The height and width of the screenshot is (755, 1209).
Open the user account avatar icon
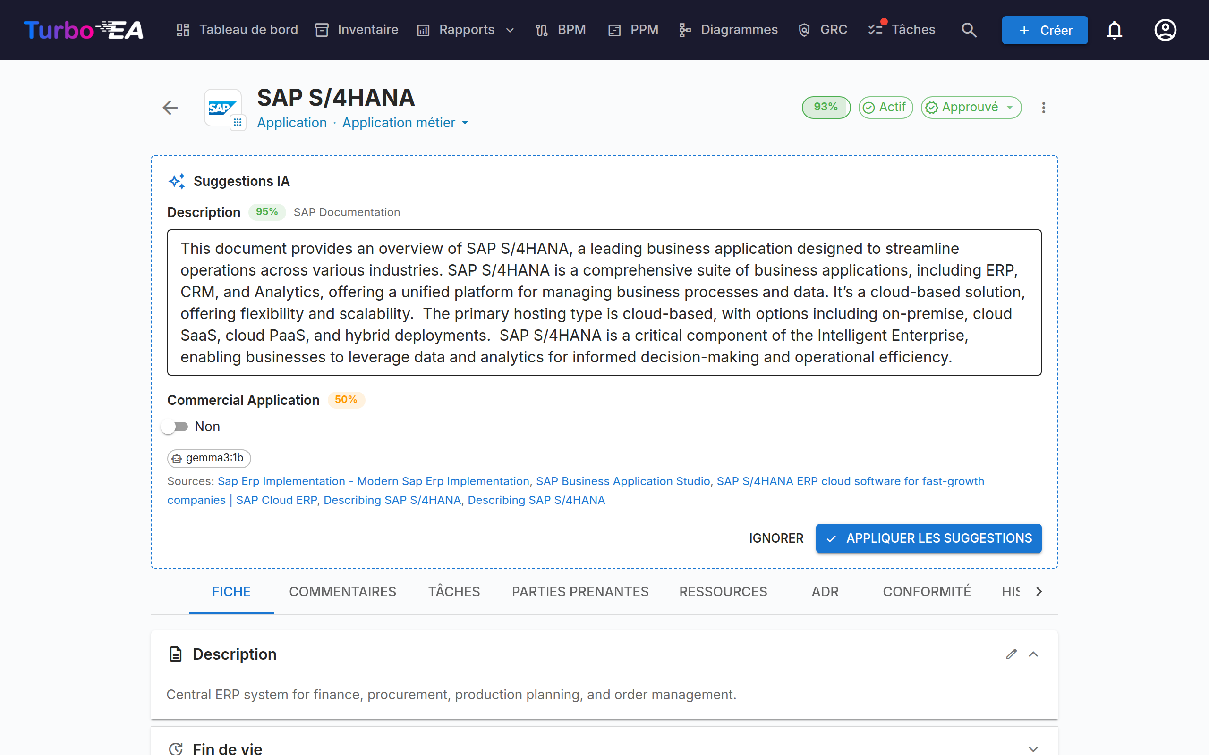pyautogui.click(x=1165, y=30)
